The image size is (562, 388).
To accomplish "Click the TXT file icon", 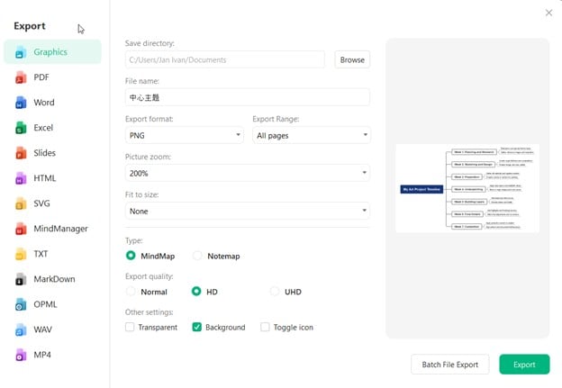I will (x=21, y=254).
